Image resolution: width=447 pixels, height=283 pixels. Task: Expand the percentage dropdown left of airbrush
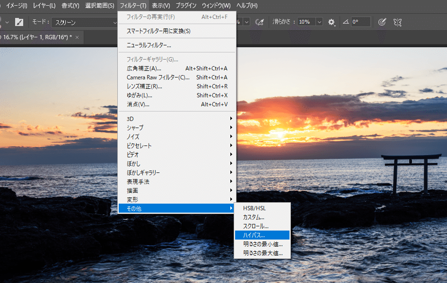[246, 22]
